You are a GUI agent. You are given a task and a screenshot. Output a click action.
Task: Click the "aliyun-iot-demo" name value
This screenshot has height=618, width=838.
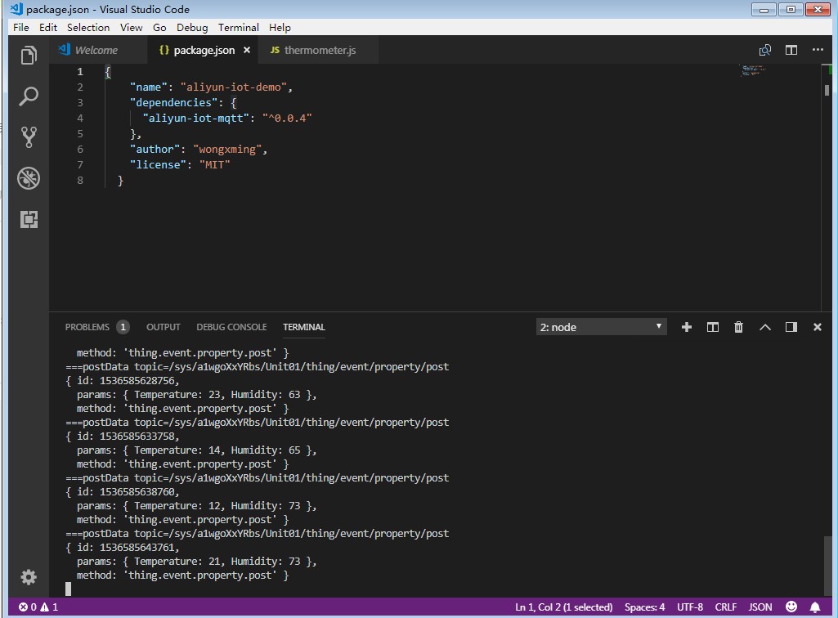(x=233, y=87)
